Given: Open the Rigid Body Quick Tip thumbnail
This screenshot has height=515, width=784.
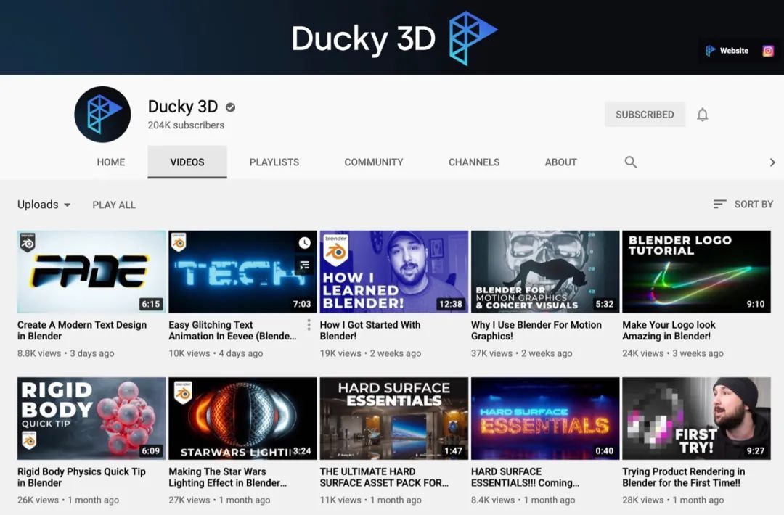Looking at the screenshot, I should [x=91, y=419].
